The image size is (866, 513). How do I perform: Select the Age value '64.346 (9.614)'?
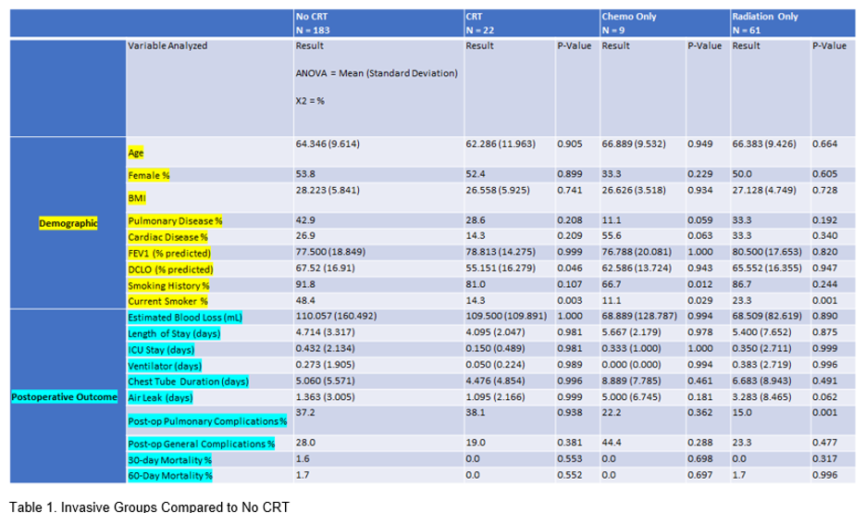click(327, 144)
